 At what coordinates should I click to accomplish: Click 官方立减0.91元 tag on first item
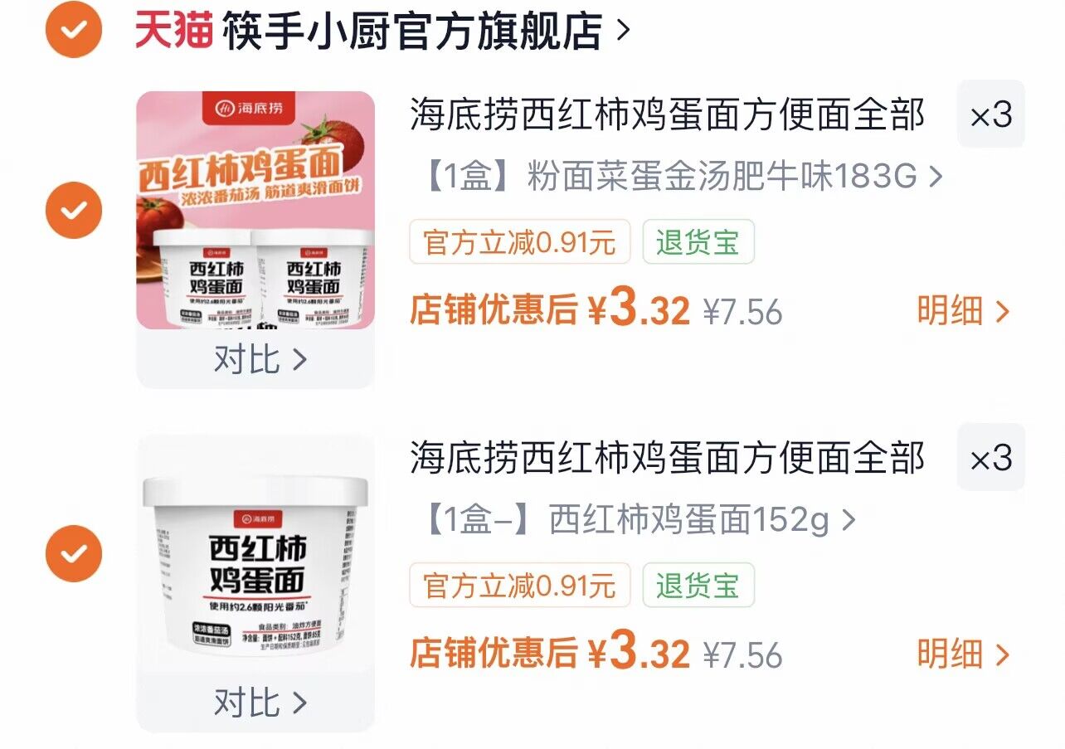click(x=520, y=242)
